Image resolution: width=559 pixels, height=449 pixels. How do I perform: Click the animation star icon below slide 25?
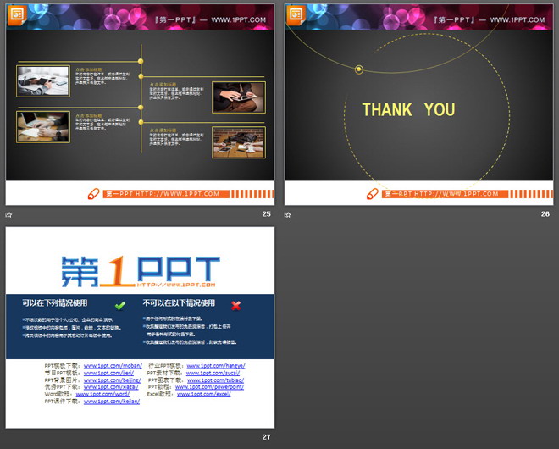[8, 215]
